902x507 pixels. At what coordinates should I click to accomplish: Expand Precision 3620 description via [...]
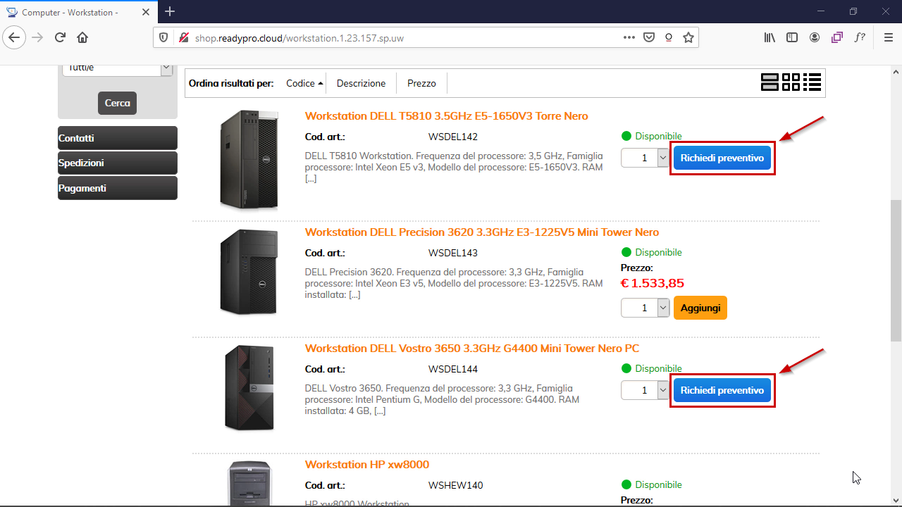[354, 295]
